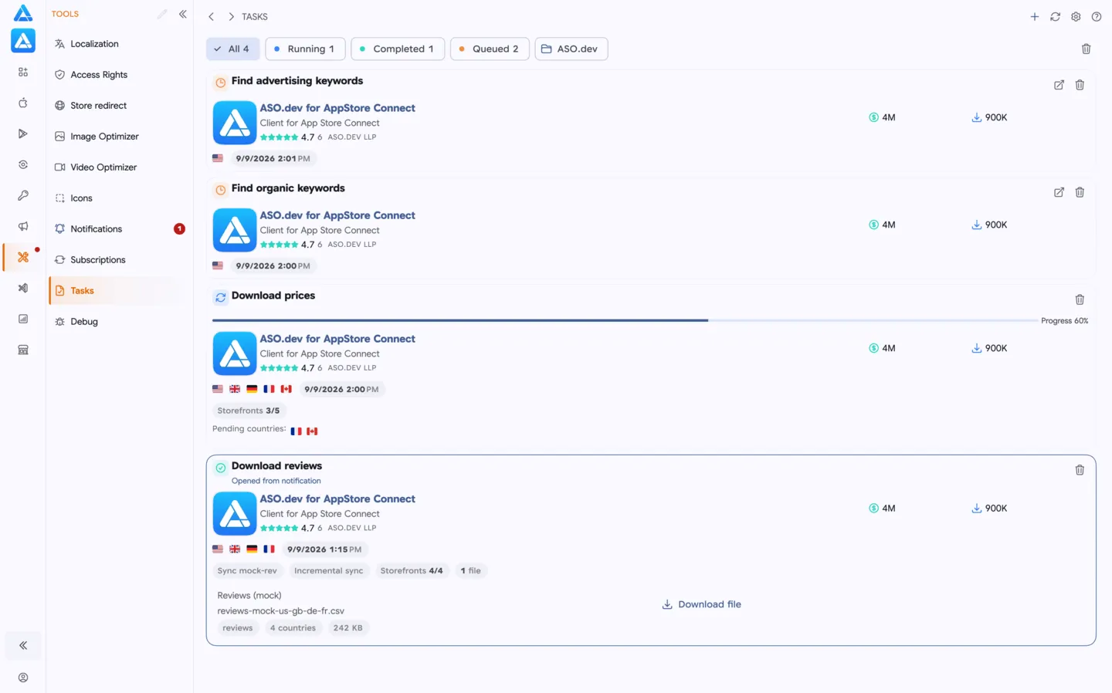The height and width of the screenshot is (693, 1112).
Task: Open Find organic keywords in external view
Action: pos(1059,192)
